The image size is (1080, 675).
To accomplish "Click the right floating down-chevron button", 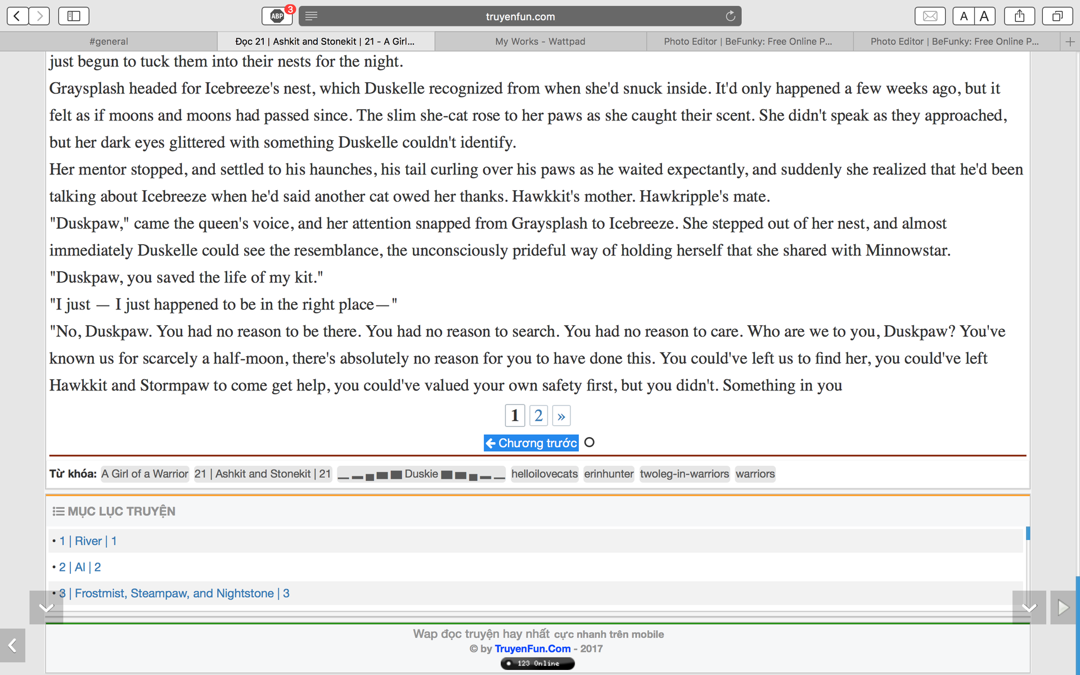I will click(x=1029, y=607).
